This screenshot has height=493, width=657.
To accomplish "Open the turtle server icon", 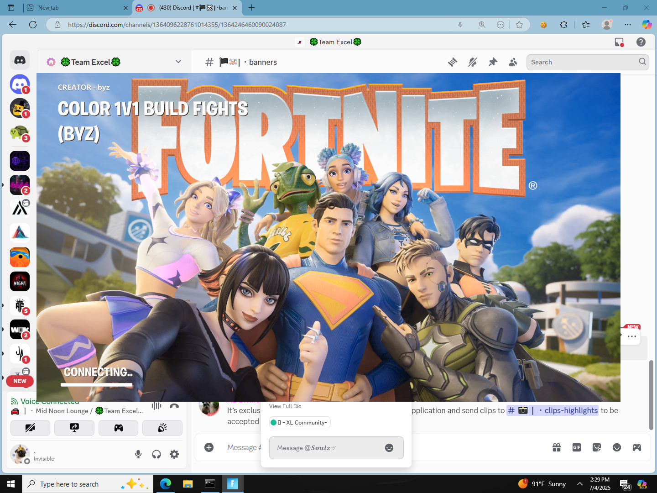I will tap(20, 133).
